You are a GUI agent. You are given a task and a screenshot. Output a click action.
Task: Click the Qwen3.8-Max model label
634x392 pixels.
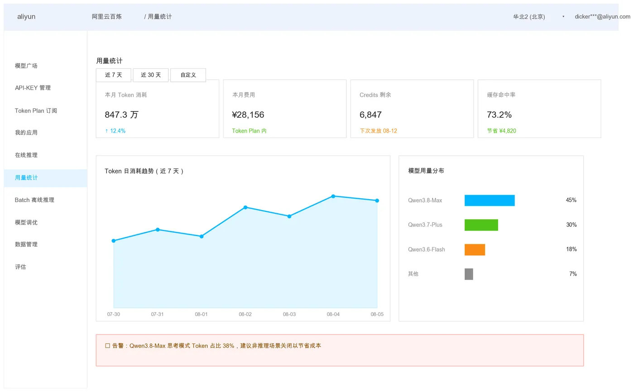tap(425, 200)
